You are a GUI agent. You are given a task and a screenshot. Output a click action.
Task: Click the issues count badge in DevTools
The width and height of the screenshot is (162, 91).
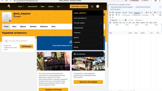151,13
